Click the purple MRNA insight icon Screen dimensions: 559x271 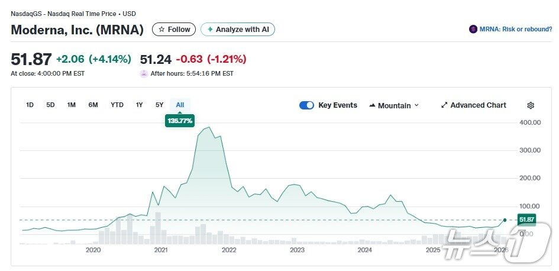pyautogui.click(x=473, y=29)
